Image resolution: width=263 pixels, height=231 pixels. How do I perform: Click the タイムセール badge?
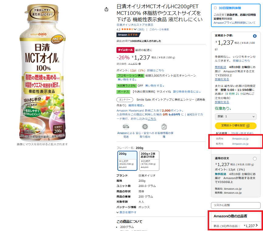coord(125,50)
